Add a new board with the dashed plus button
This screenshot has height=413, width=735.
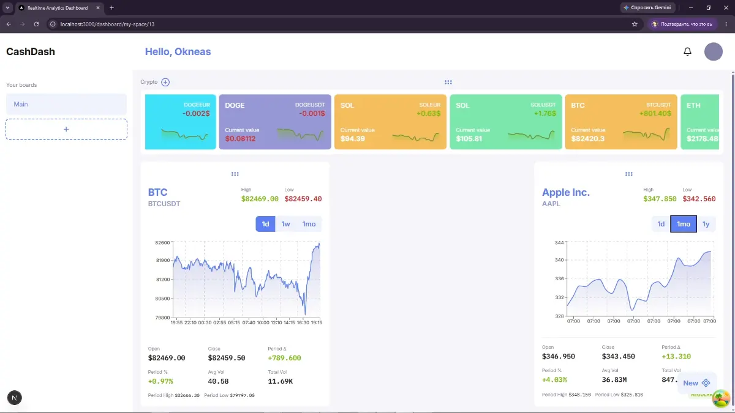(66, 129)
